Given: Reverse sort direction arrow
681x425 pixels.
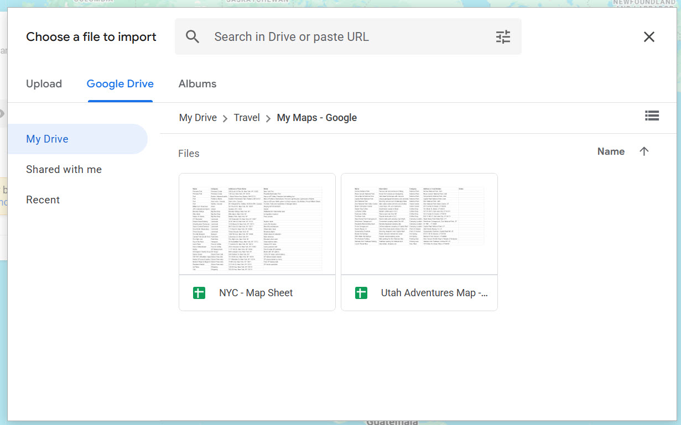Looking at the screenshot, I should click(644, 151).
